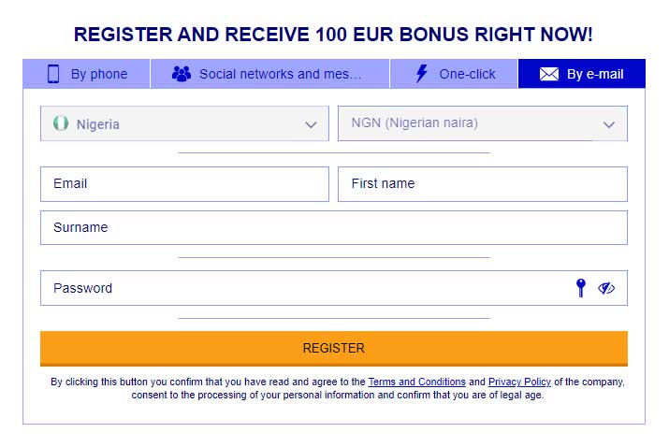
Task: Open the NGN currency dropdown arrow
Action: [609, 124]
